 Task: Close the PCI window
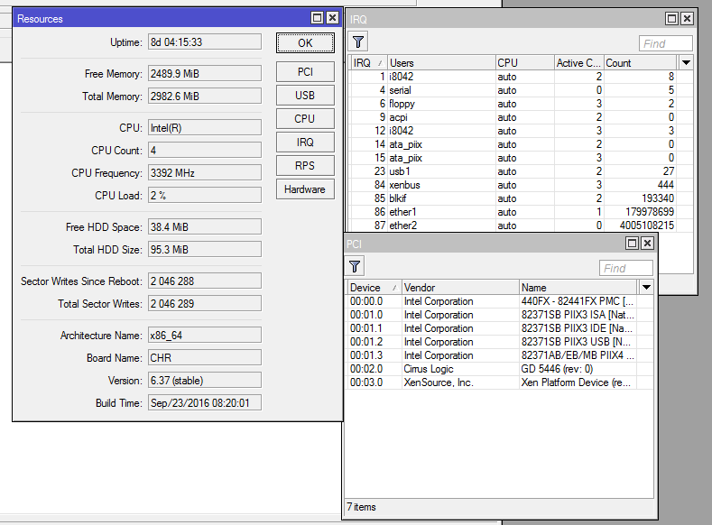click(647, 244)
